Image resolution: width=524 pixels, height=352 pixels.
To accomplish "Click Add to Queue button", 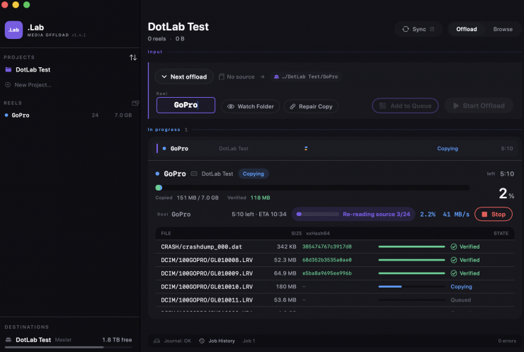I will click(405, 106).
